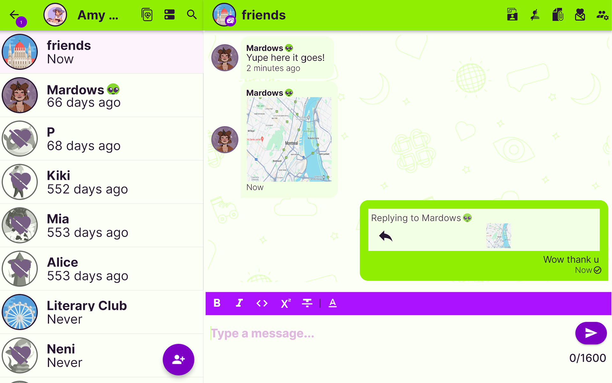This screenshot has width=612, height=383.
Task: Send the message with arrow button
Action: 591,333
